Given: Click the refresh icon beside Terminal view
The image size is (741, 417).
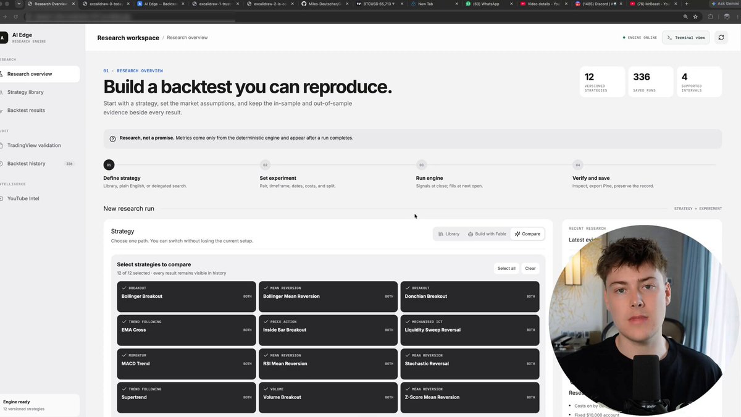Looking at the screenshot, I should [x=721, y=38].
